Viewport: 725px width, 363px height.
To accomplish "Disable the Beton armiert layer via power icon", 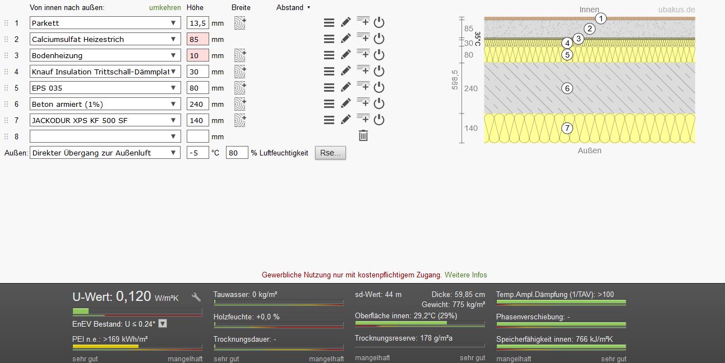I will [379, 104].
